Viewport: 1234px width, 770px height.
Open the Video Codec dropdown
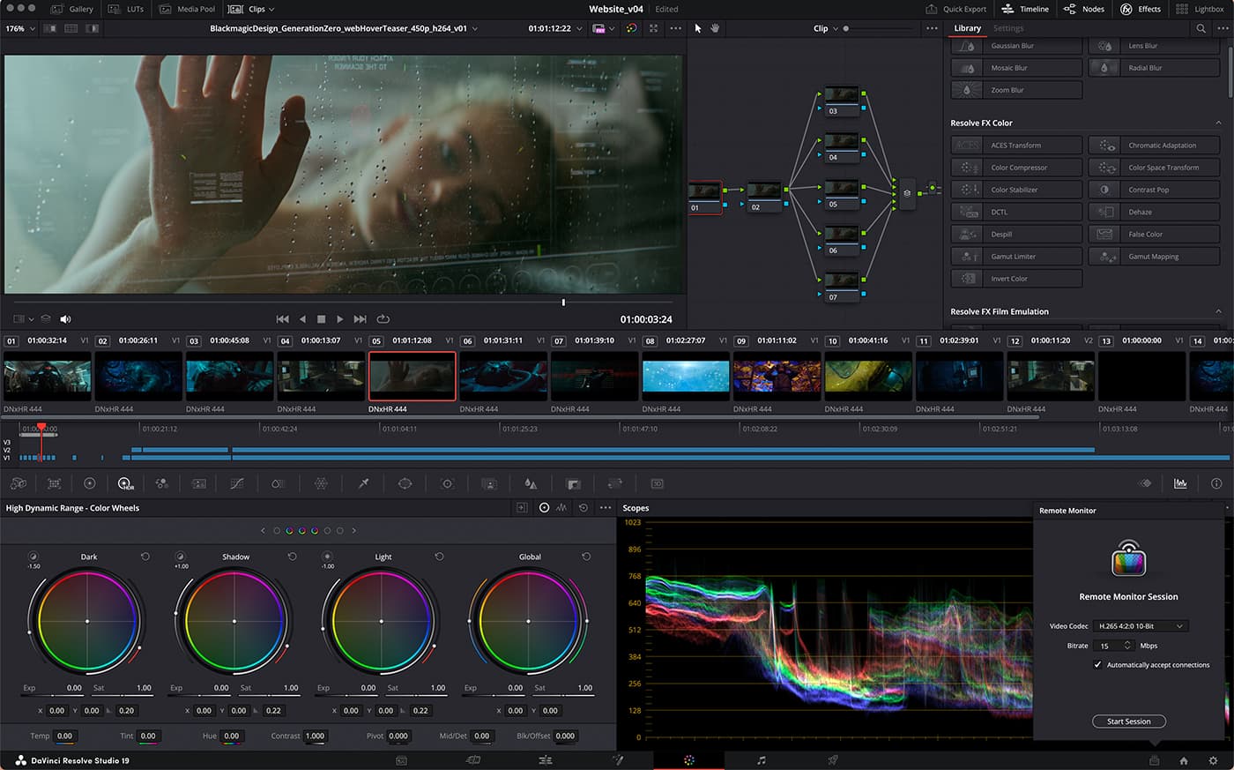(1140, 626)
